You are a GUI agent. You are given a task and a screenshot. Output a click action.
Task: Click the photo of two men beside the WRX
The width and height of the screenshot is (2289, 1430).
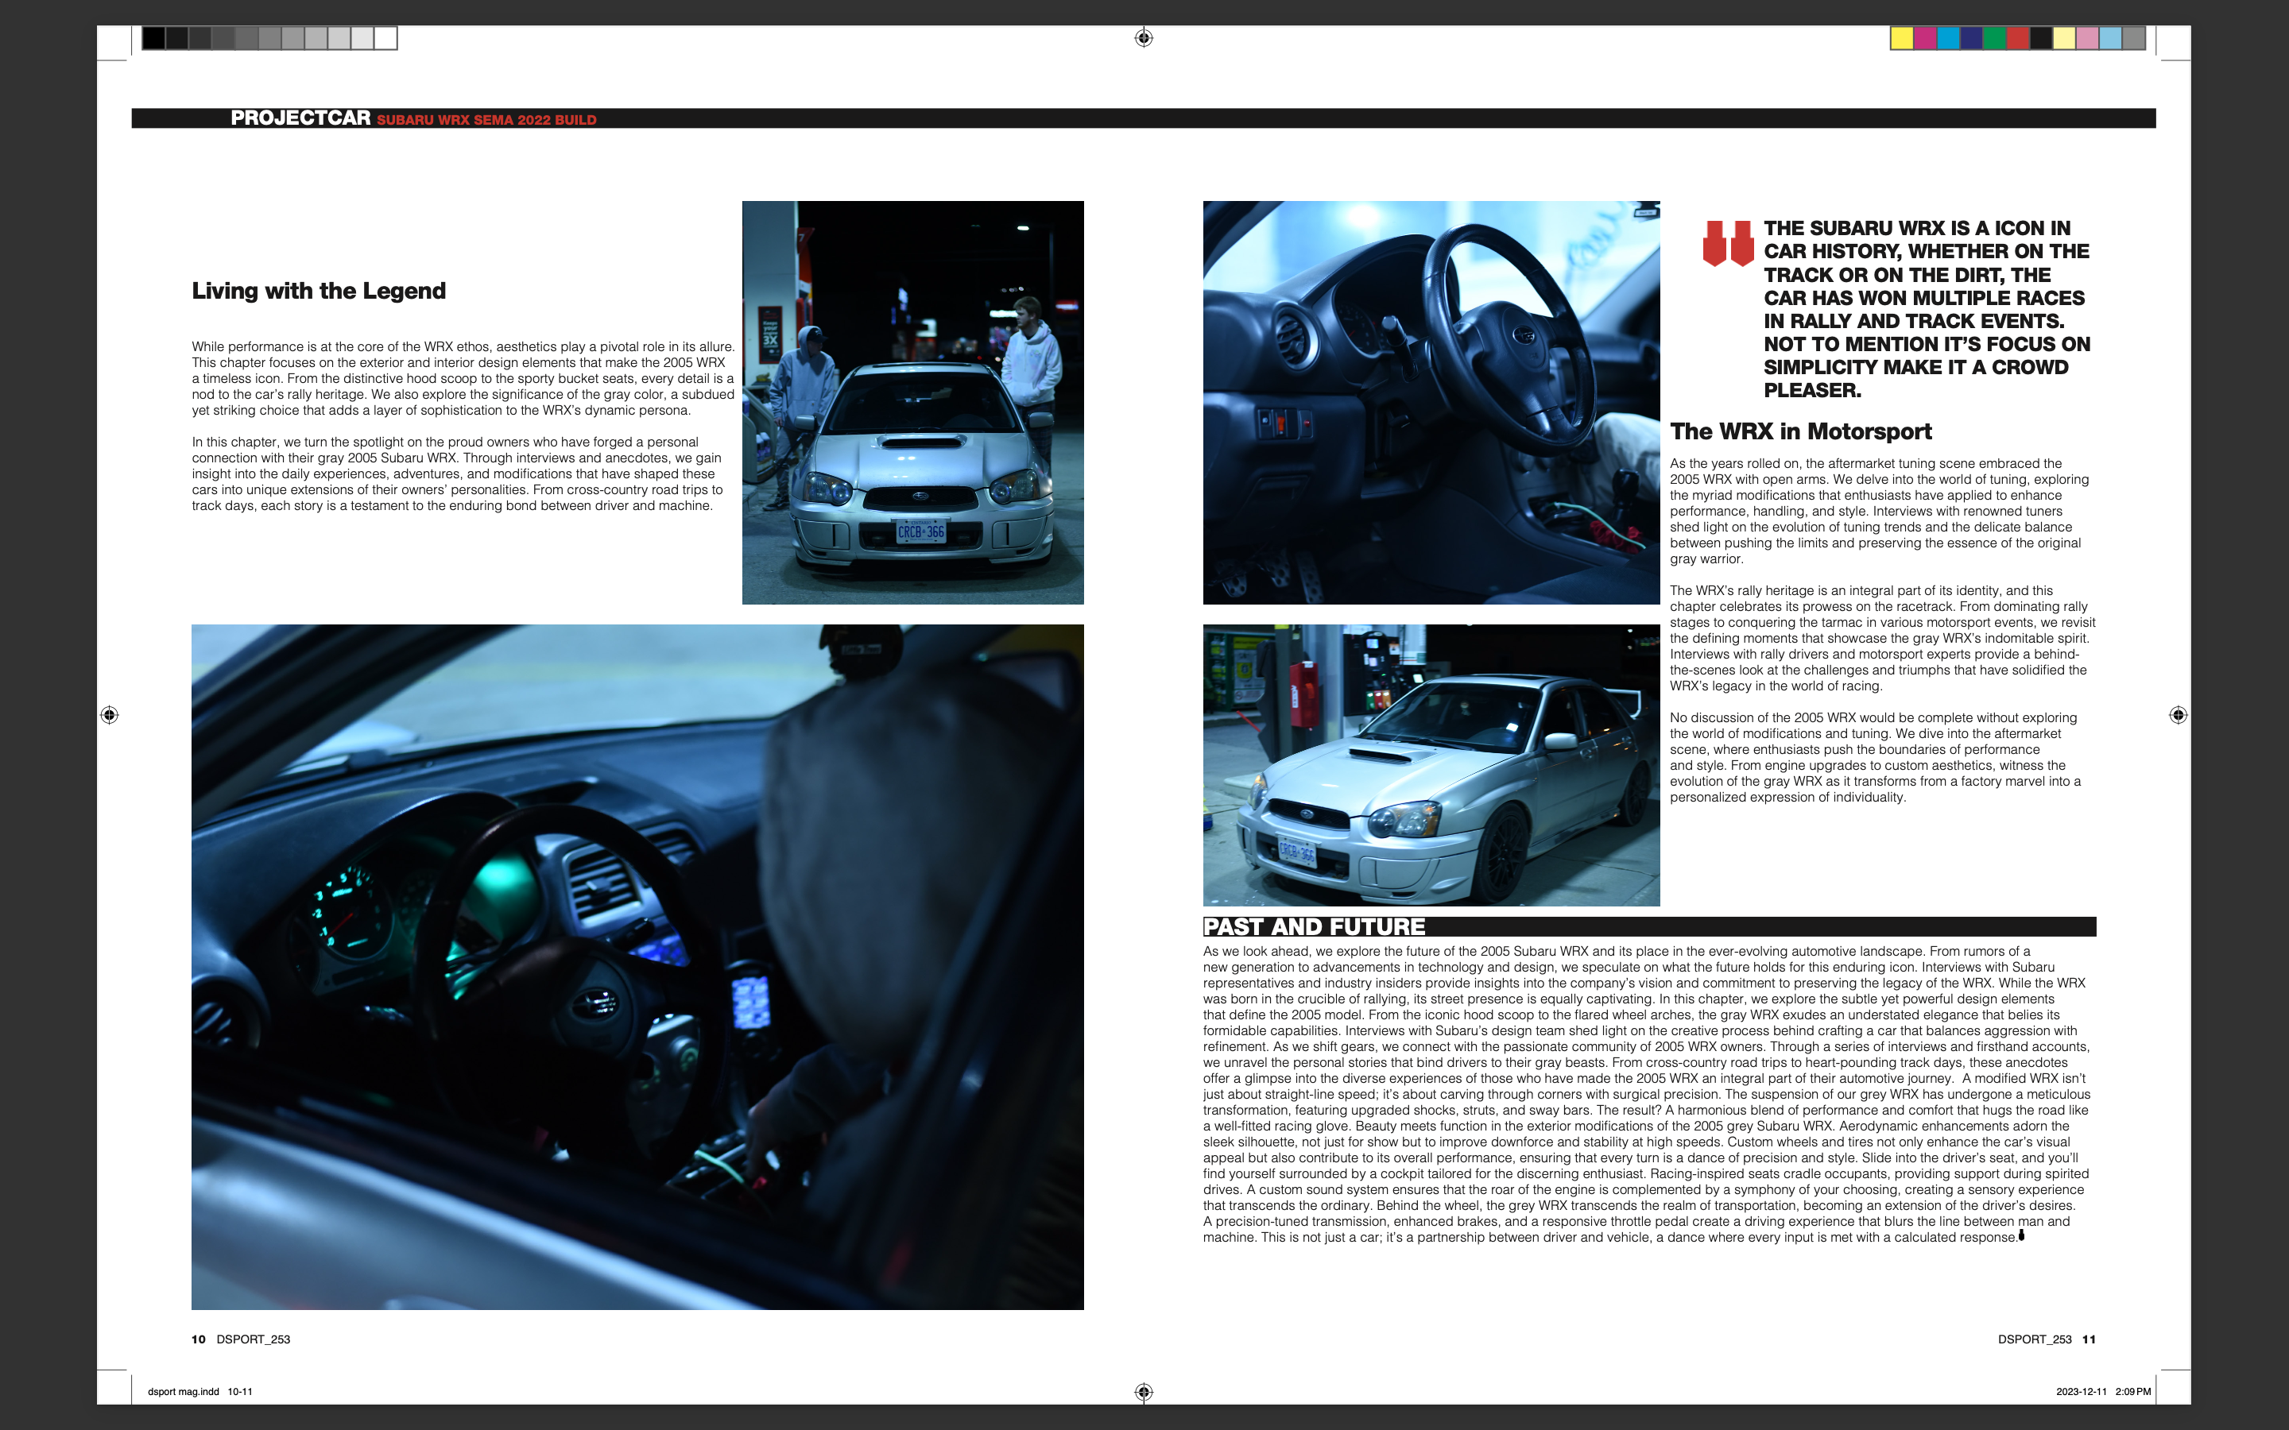click(x=912, y=402)
